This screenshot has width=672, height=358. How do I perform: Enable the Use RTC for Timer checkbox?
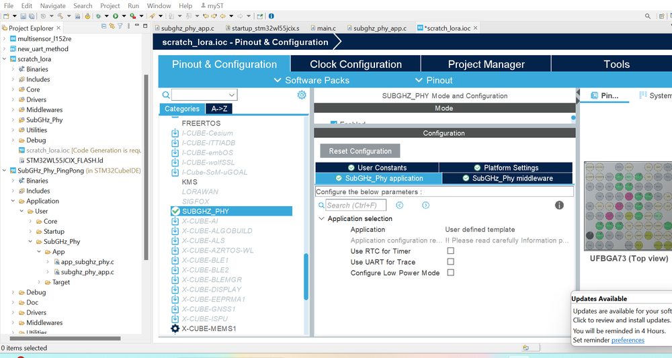click(x=450, y=251)
